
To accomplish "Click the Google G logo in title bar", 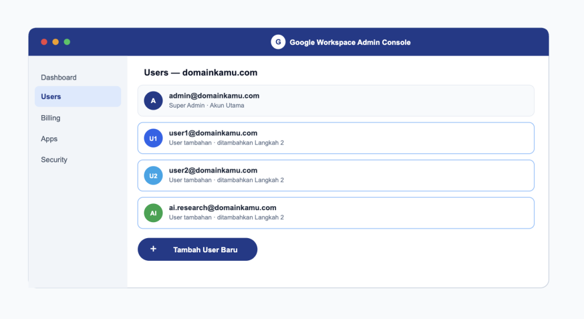I will coord(278,42).
